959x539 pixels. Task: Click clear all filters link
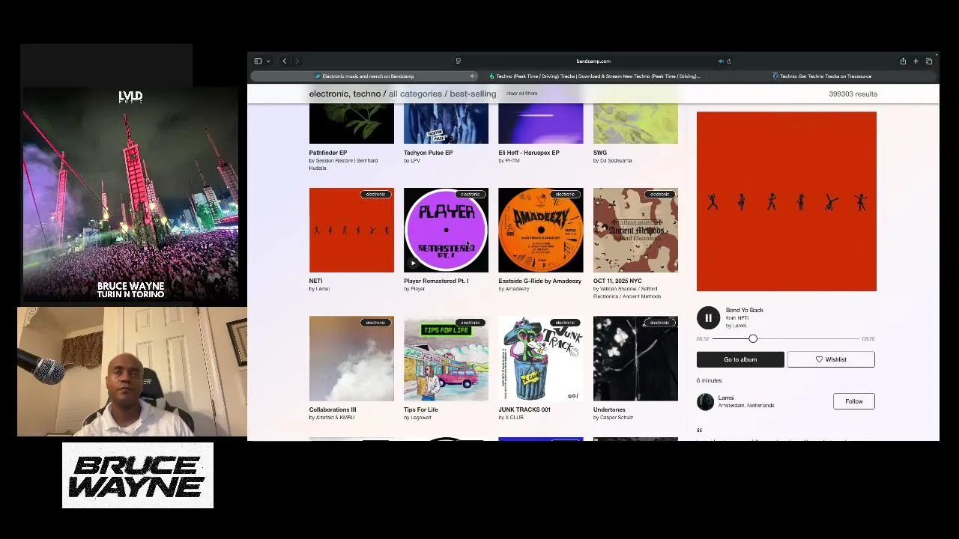[521, 94]
